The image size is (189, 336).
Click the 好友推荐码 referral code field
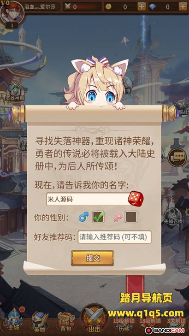click(x=115, y=237)
